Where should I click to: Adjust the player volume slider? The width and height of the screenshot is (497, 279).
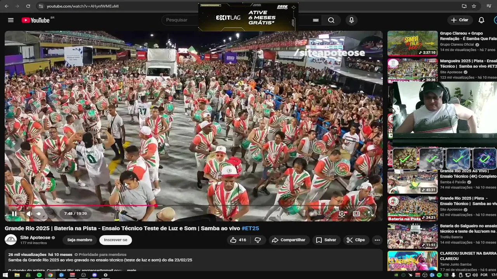[x=39, y=214]
